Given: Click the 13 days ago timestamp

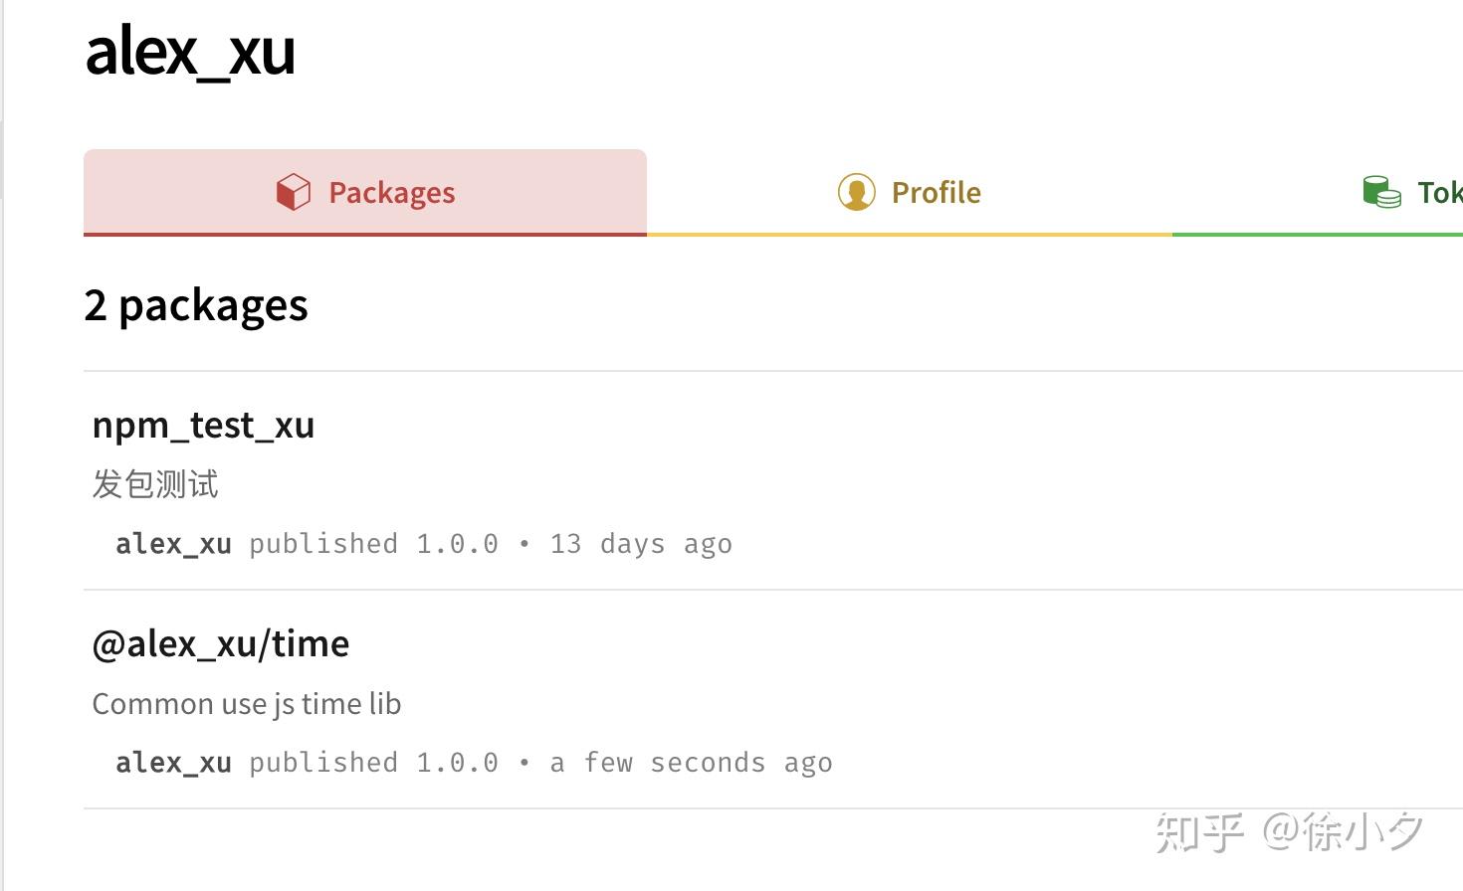Looking at the screenshot, I should [641, 544].
